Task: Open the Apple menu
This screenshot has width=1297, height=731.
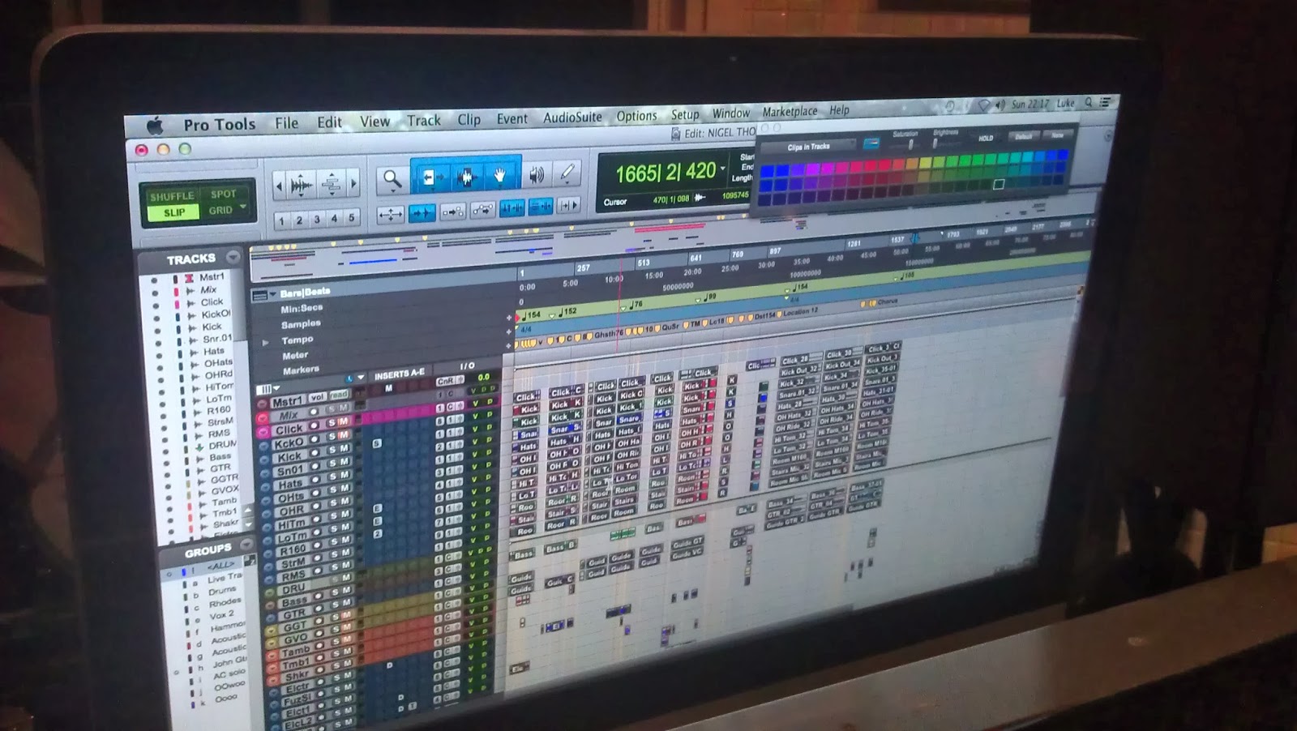Action: pos(155,126)
